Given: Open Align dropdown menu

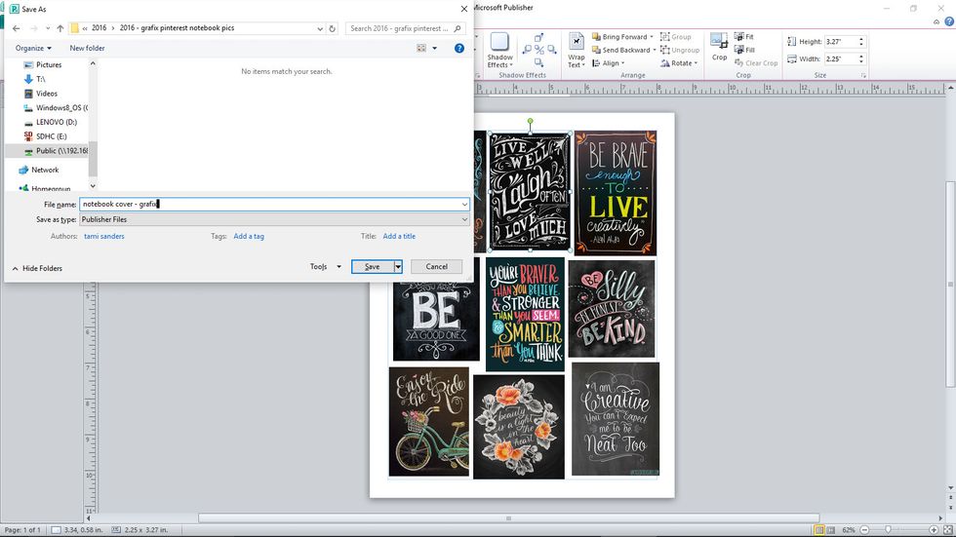Looking at the screenshot, I should coord(608,63).
